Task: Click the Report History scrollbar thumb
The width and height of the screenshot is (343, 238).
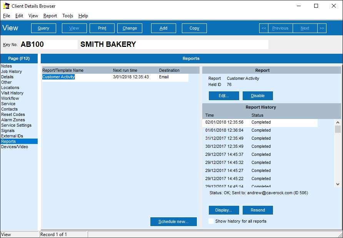Action: coord(338,129)
